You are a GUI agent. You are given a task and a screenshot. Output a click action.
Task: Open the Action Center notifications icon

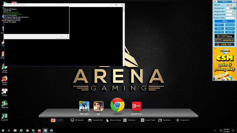tap(233, 131)
